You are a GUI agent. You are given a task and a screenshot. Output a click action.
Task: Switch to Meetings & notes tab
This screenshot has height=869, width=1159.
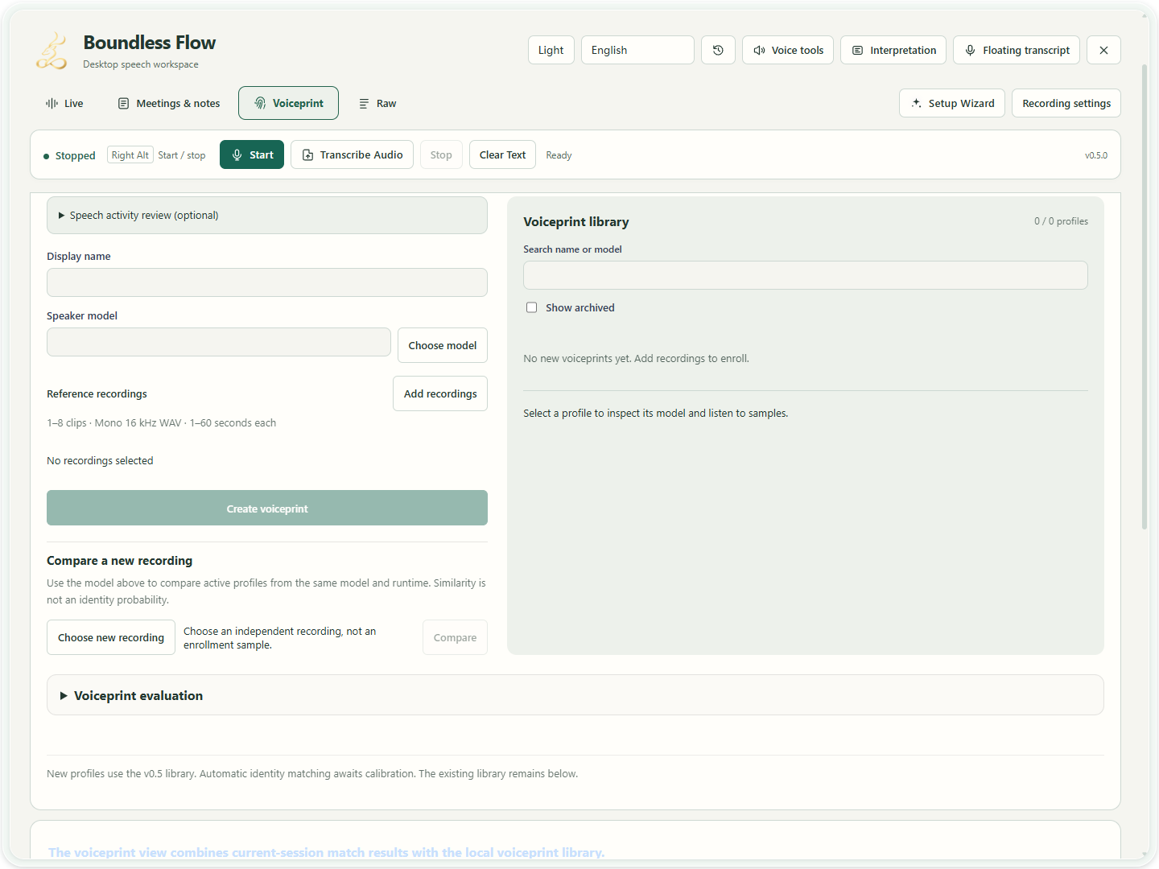169,103
